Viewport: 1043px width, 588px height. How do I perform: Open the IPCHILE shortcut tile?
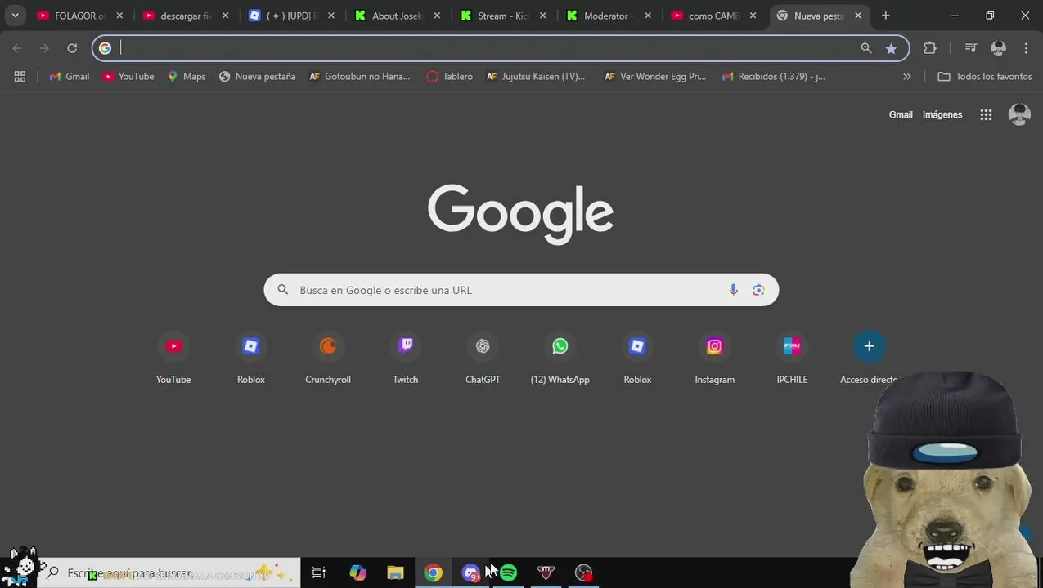(x=792, y=358)
